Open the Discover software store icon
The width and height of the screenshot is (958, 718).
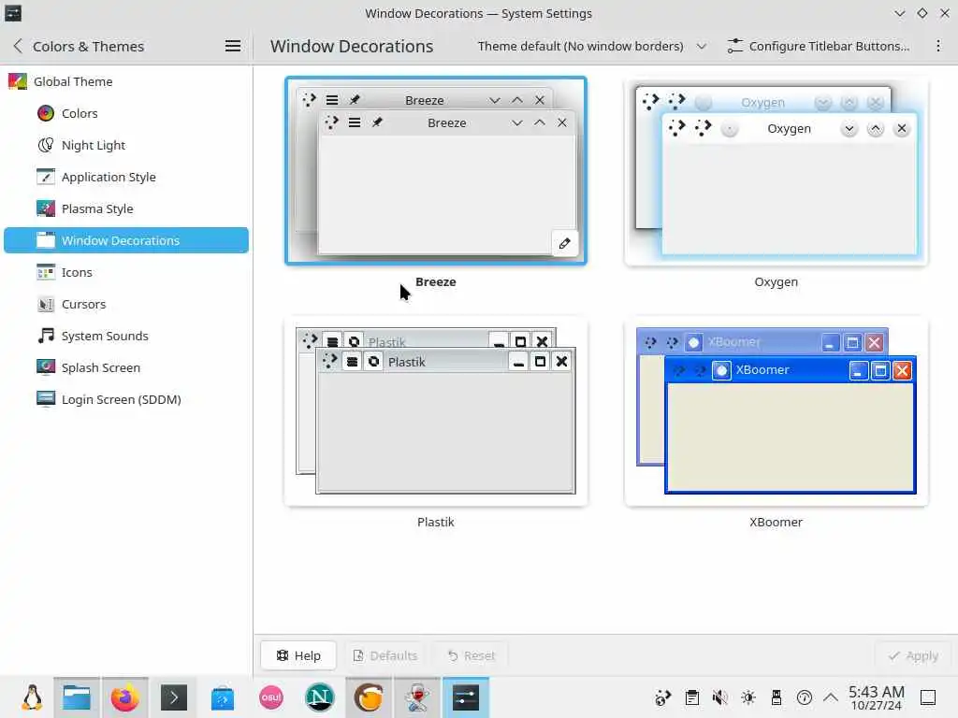(223, 697)
